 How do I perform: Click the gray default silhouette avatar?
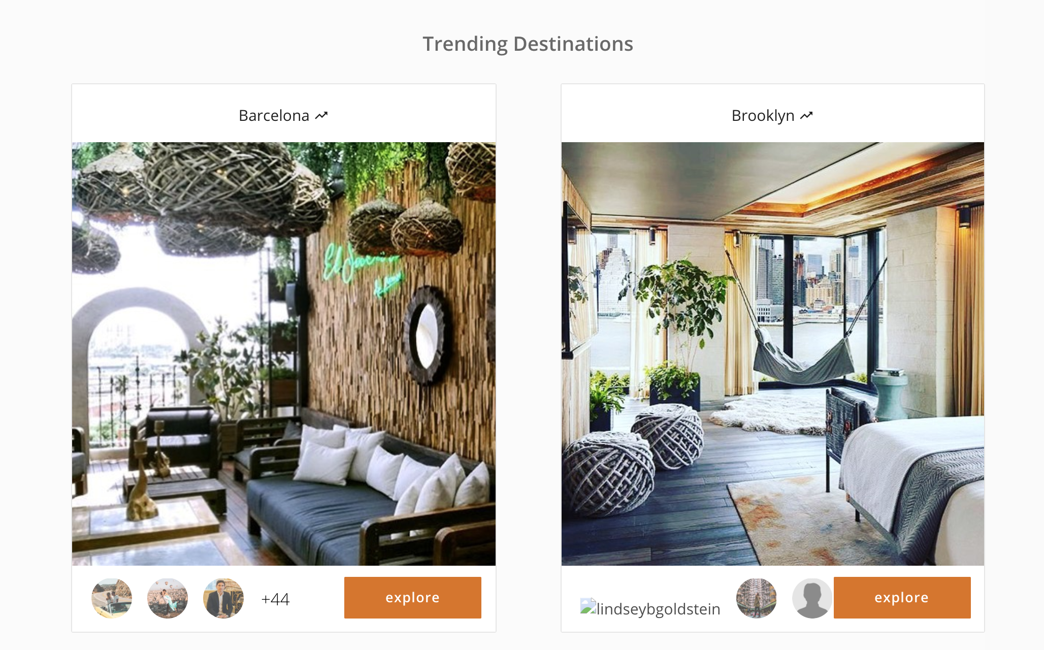812,598
